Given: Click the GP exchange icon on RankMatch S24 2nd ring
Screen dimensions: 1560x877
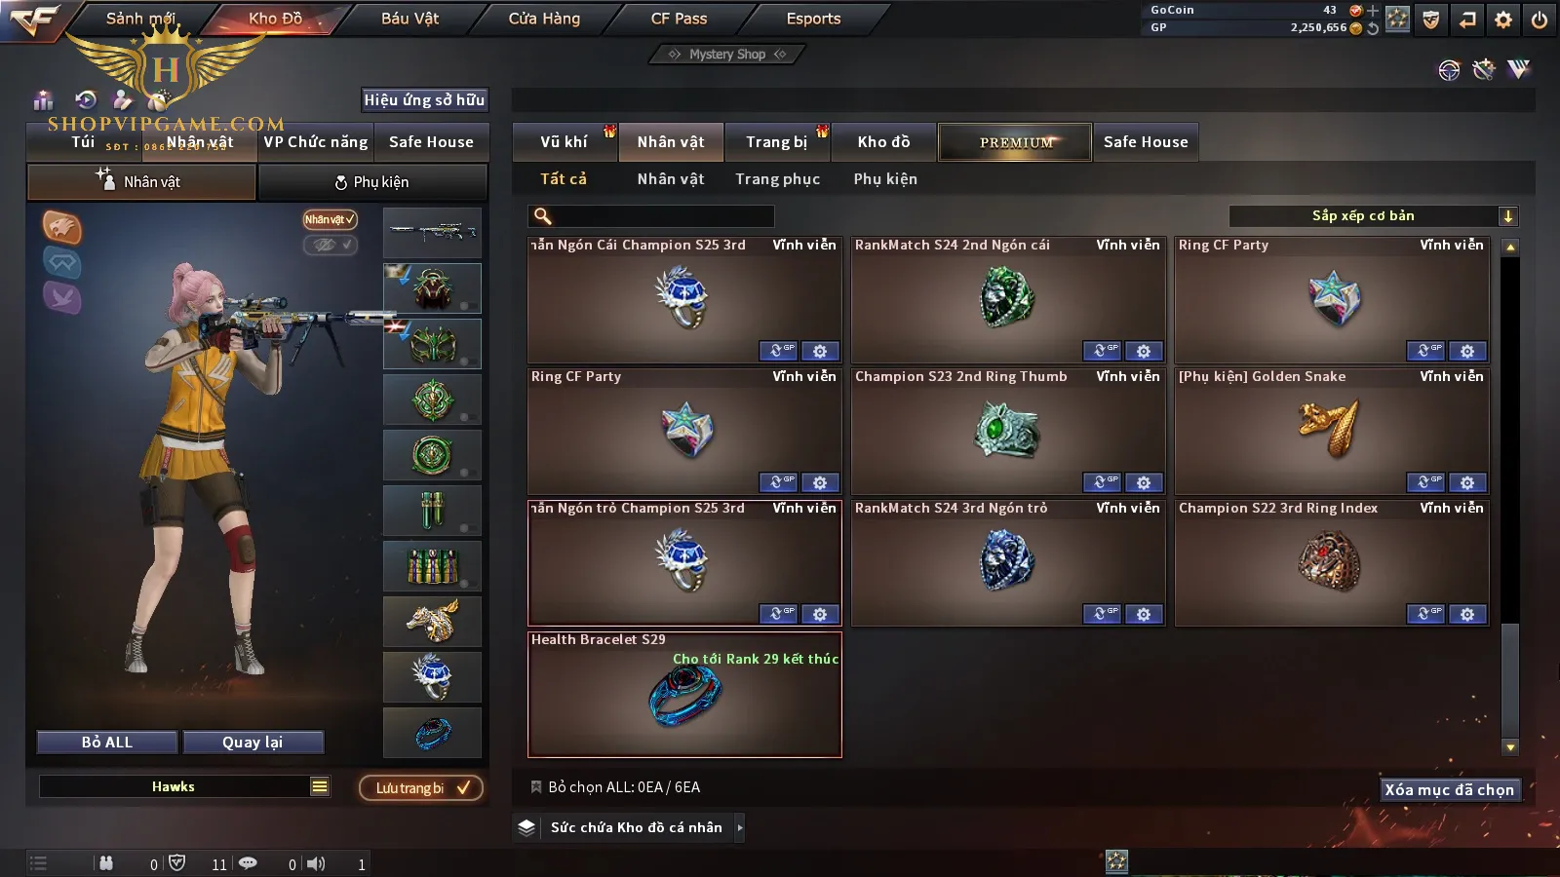Looking at the screenshot, I should (1103, 351).
